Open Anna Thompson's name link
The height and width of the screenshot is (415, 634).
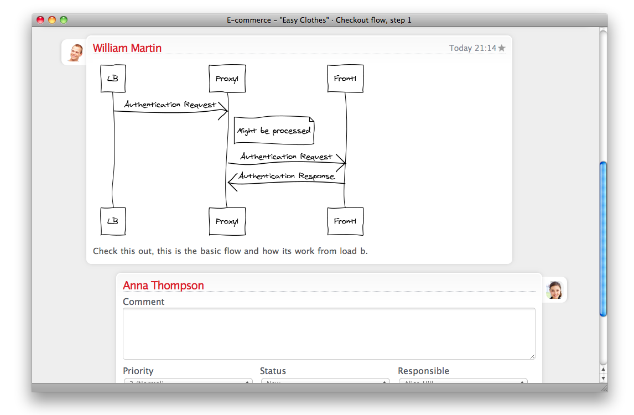pyautogui.click(x=163, y=286)
